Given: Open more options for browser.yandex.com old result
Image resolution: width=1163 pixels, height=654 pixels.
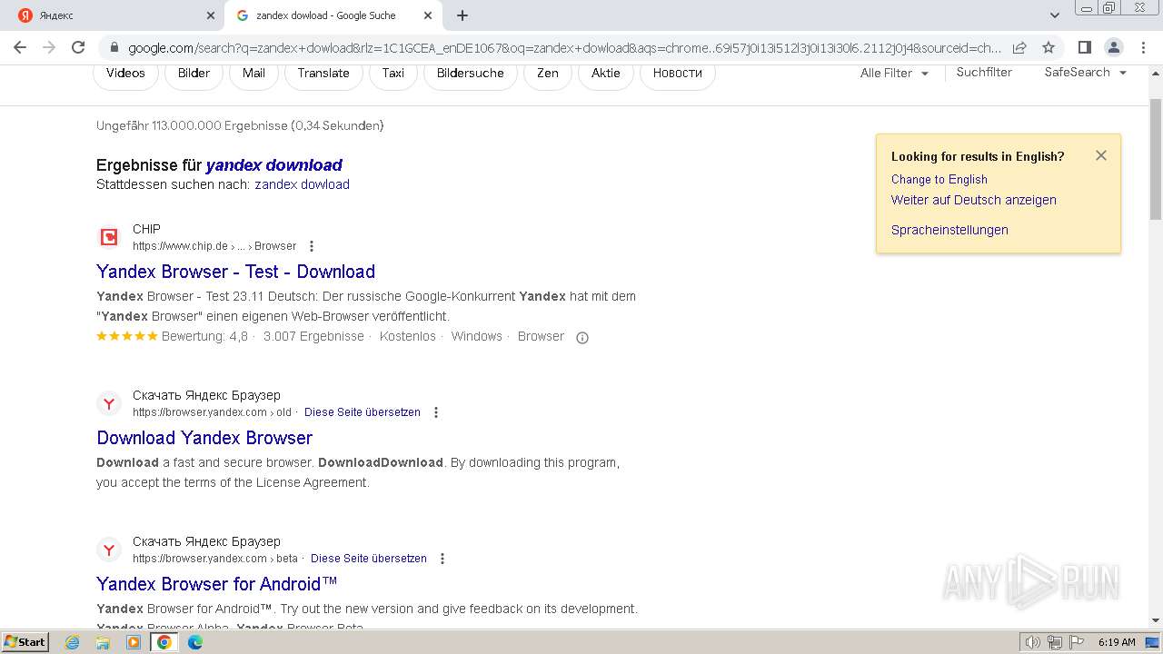Looking at the screenshot, I should click(x=436, y=412).
